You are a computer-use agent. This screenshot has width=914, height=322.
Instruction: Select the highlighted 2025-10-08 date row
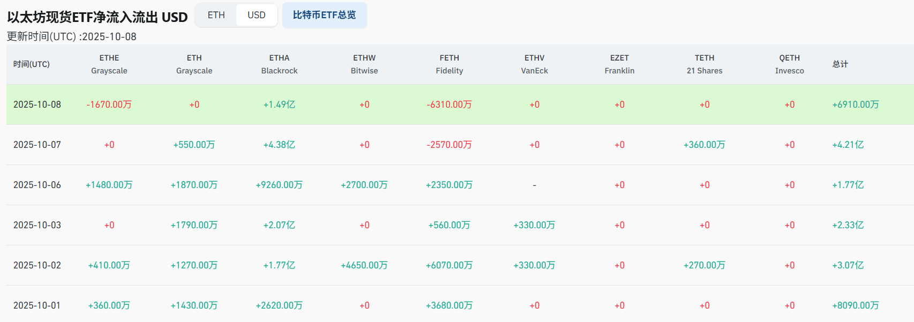pyautogui.click(x=38, y=104)
